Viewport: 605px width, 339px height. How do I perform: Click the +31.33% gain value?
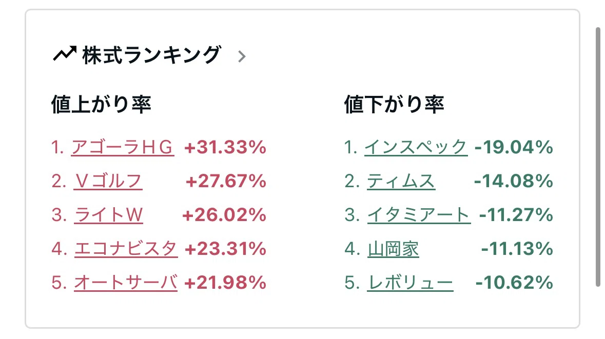click(225, 147)
